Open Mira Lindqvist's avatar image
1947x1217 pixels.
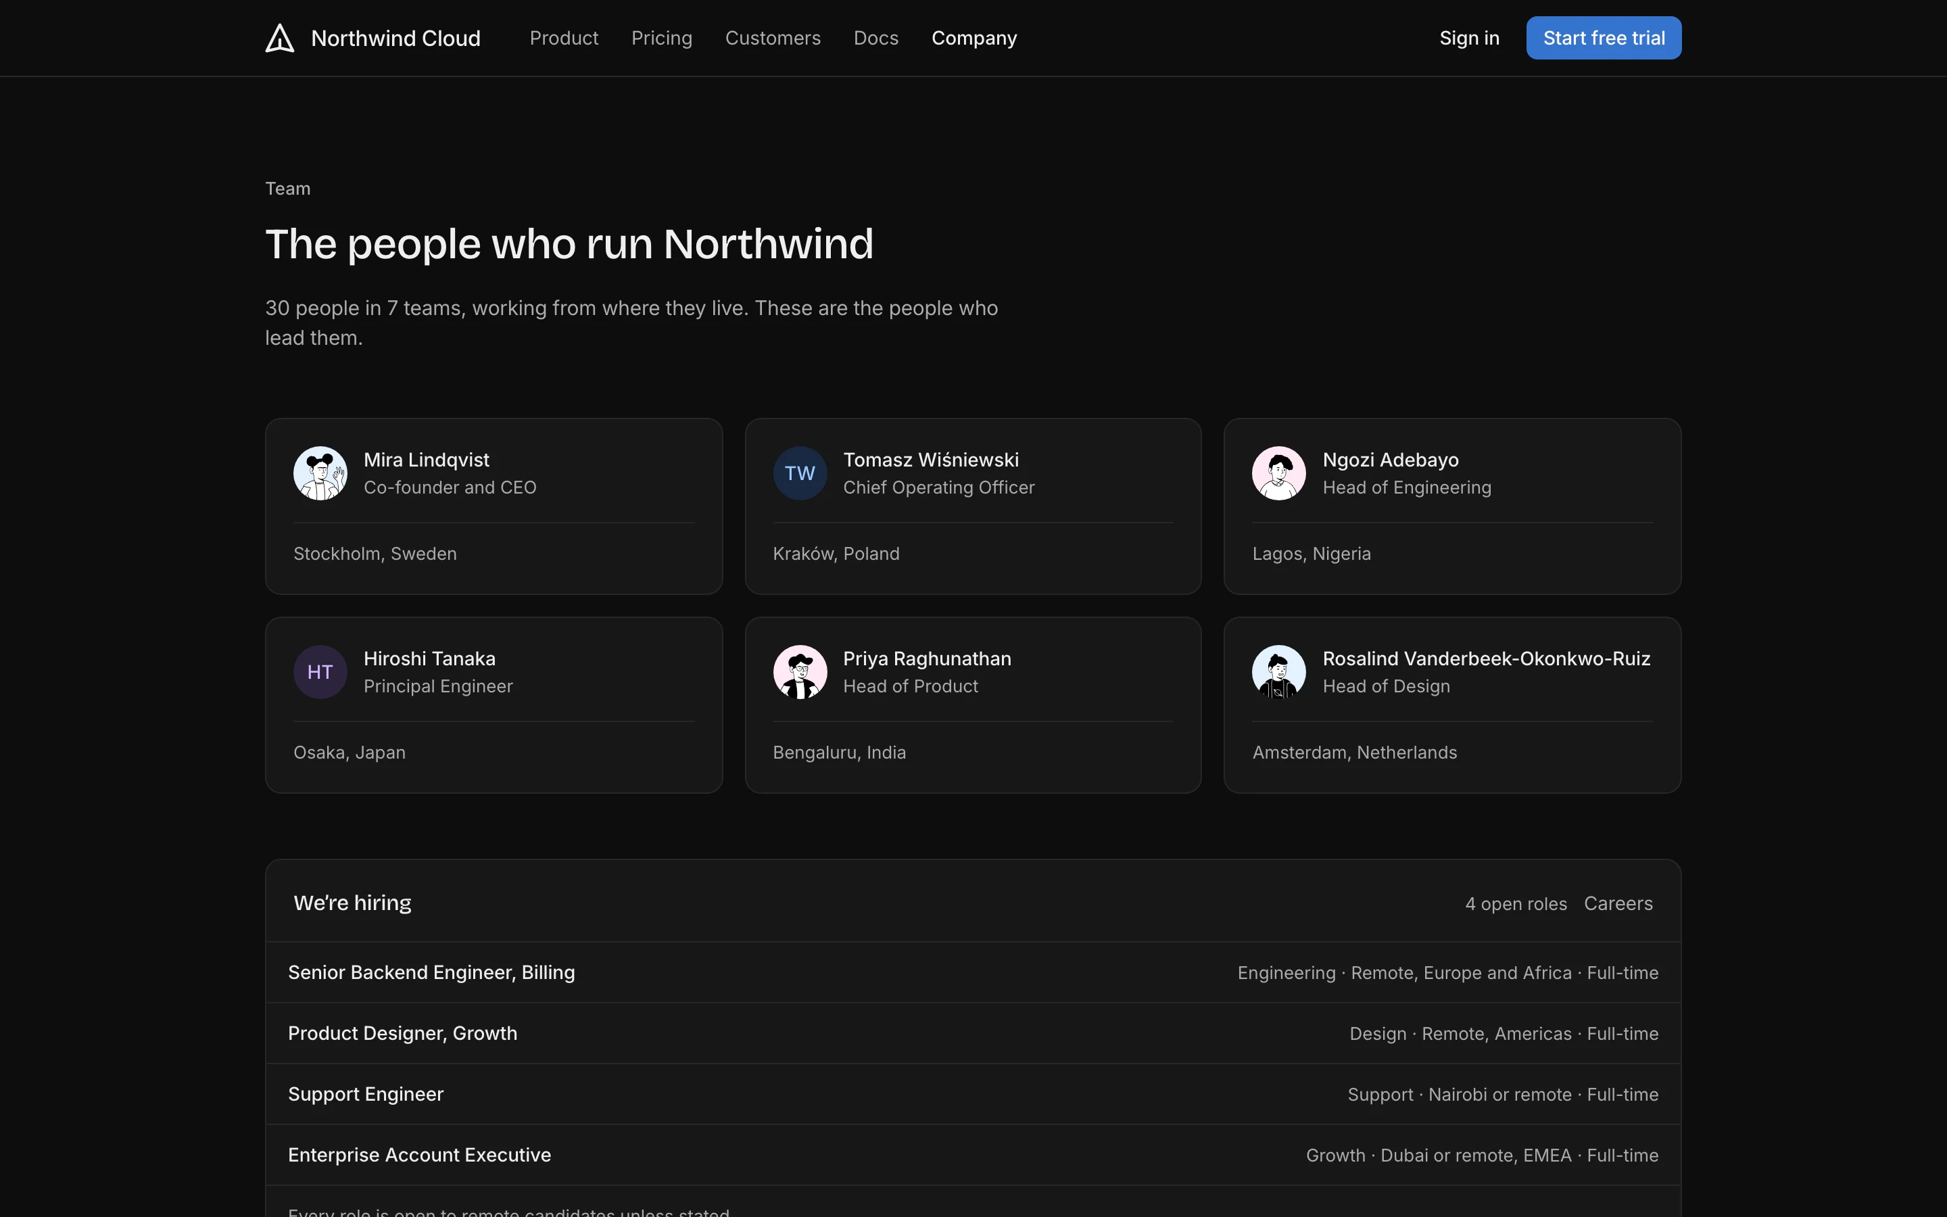coord(320,473)
